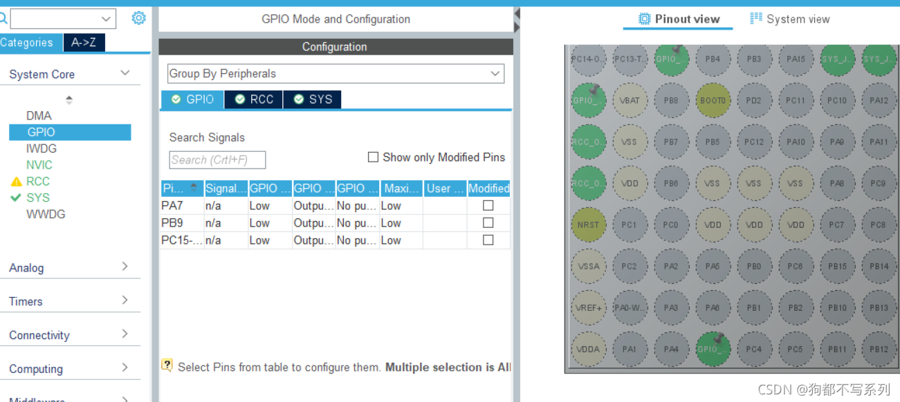Click the VBAT pin on pinout
This screenshot has width=900, height=402.
point(630,100)
